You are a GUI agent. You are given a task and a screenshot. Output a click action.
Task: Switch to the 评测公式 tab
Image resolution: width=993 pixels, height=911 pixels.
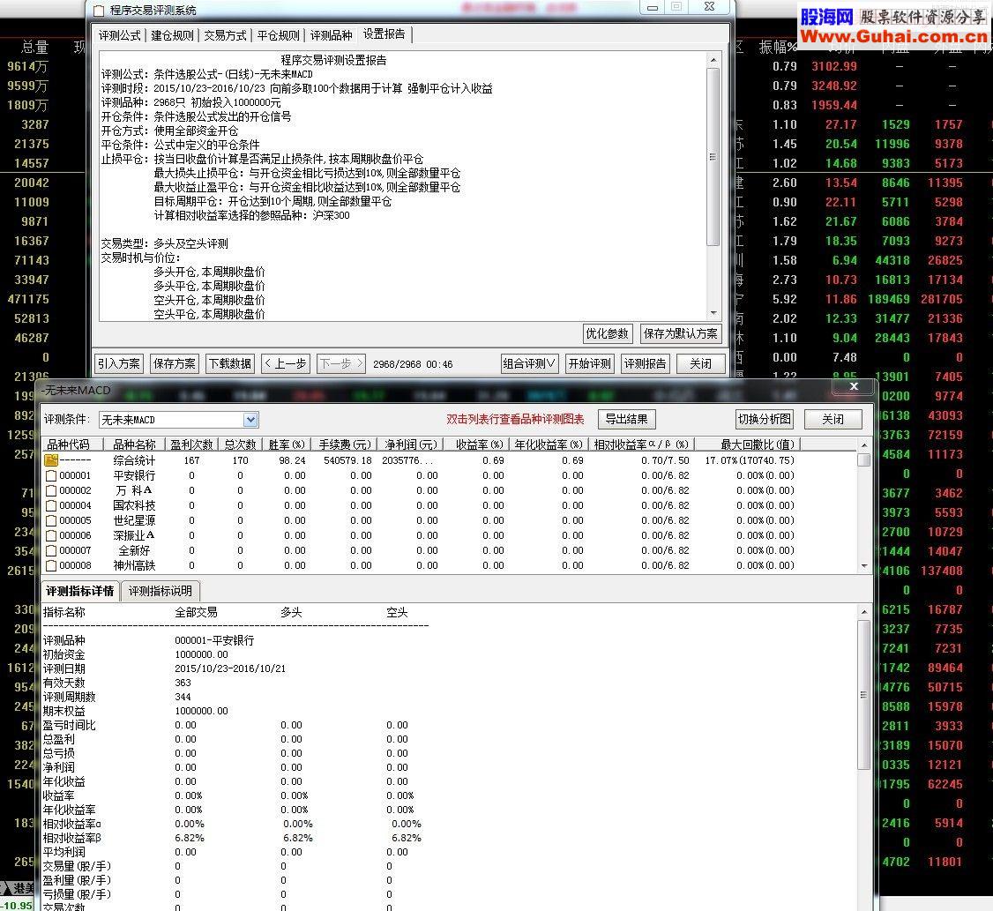120,35
